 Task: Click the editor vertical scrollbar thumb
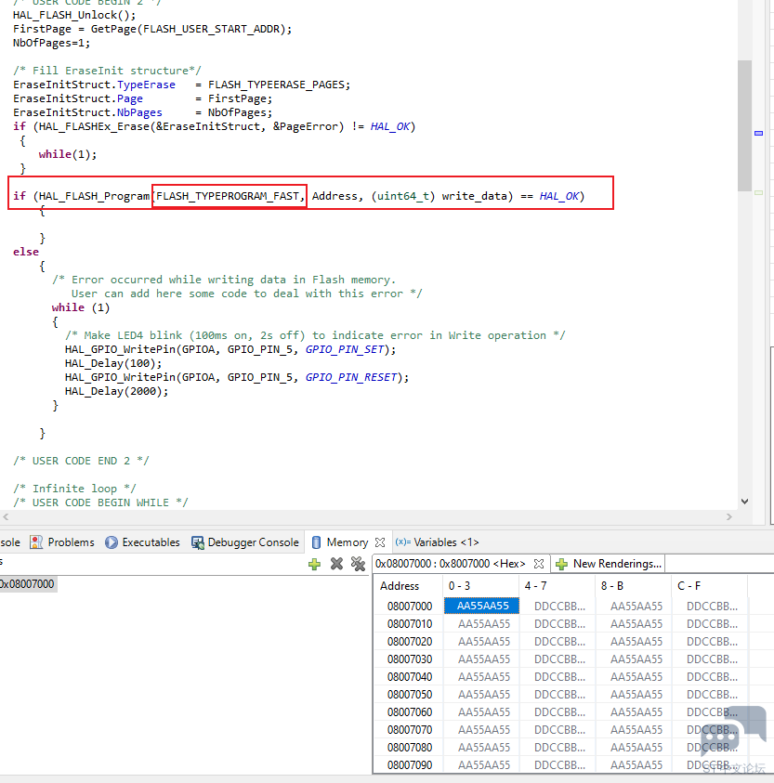coord(744,125)
